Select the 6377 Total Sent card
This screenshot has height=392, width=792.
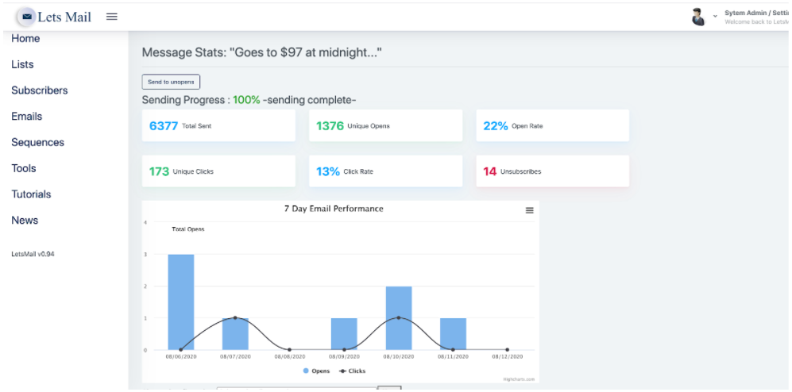pyautogui.click(x=218, y=125)
